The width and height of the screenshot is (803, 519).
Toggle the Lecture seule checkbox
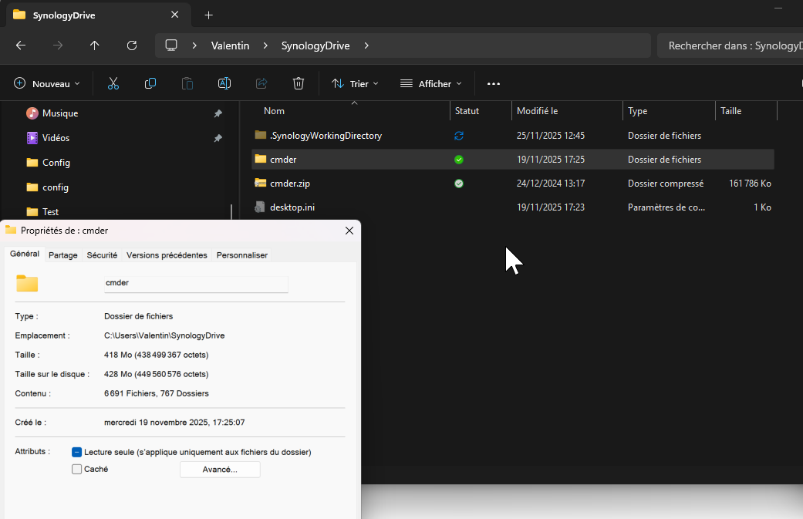(77, 452)
